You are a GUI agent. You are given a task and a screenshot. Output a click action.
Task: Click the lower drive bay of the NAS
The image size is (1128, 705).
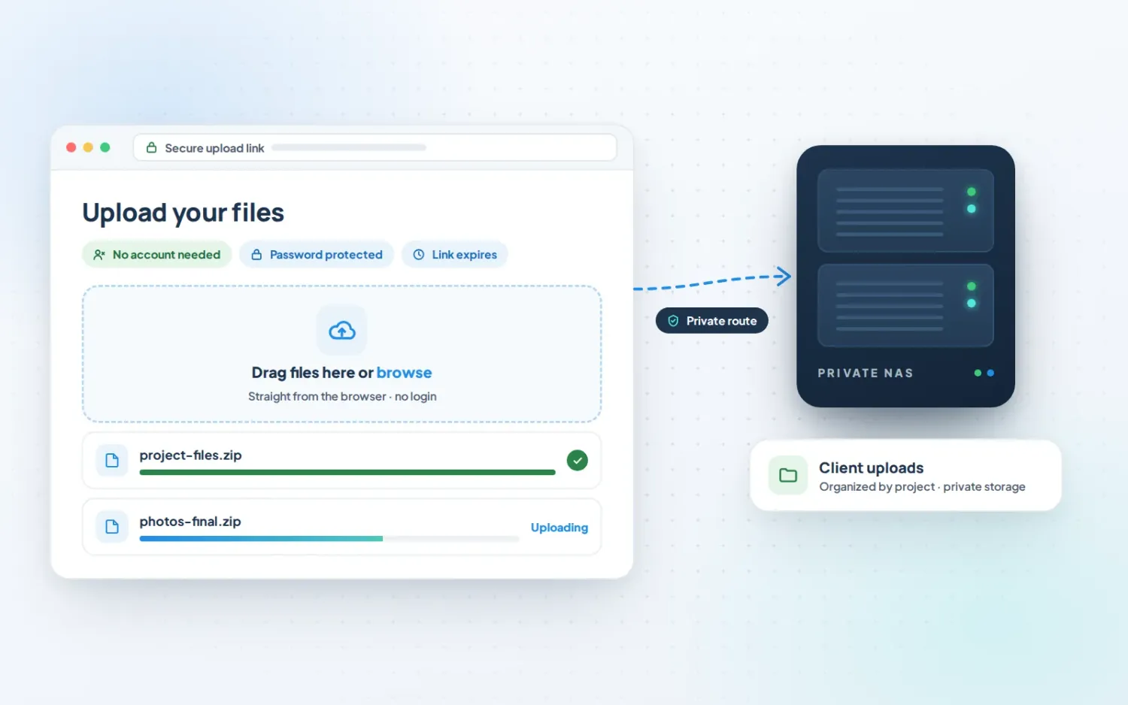pyautogui.click(x=905, y=305)
